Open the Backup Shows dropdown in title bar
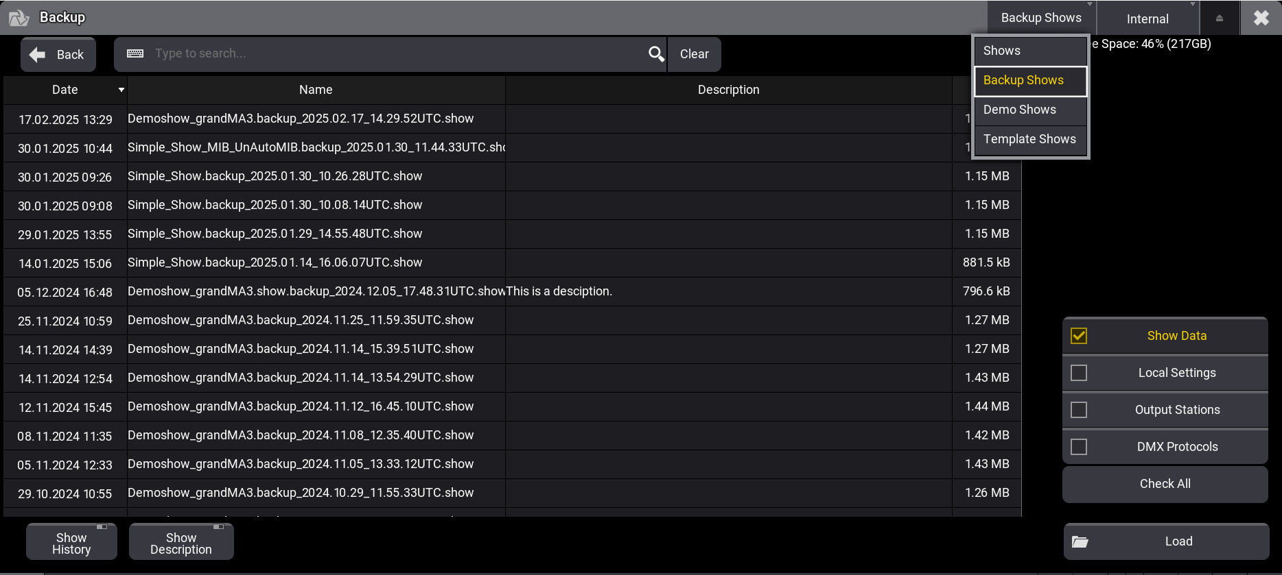This screenshot has height=575, width=1282. 1041,18
